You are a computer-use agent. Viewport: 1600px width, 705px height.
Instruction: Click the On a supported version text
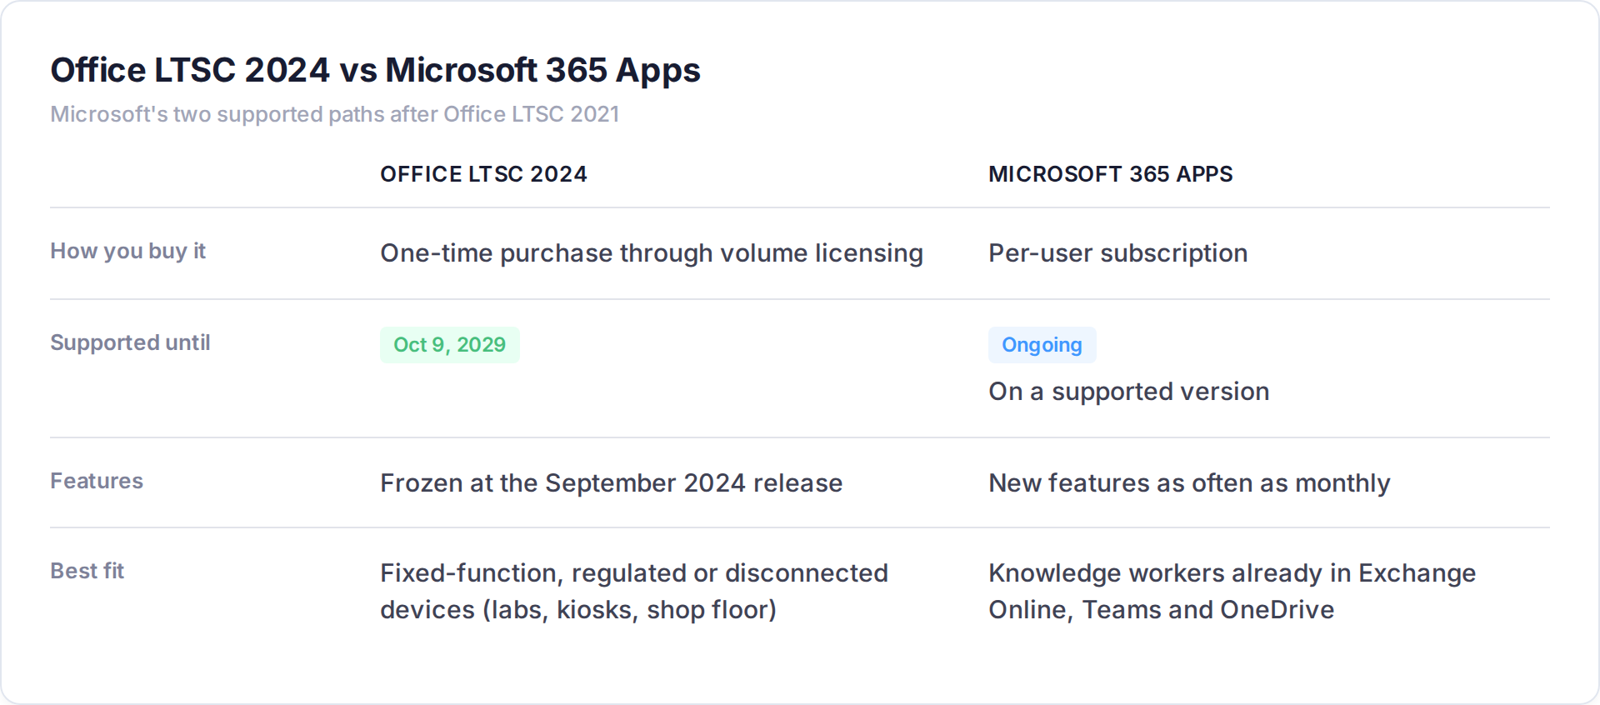(1128, 392)
